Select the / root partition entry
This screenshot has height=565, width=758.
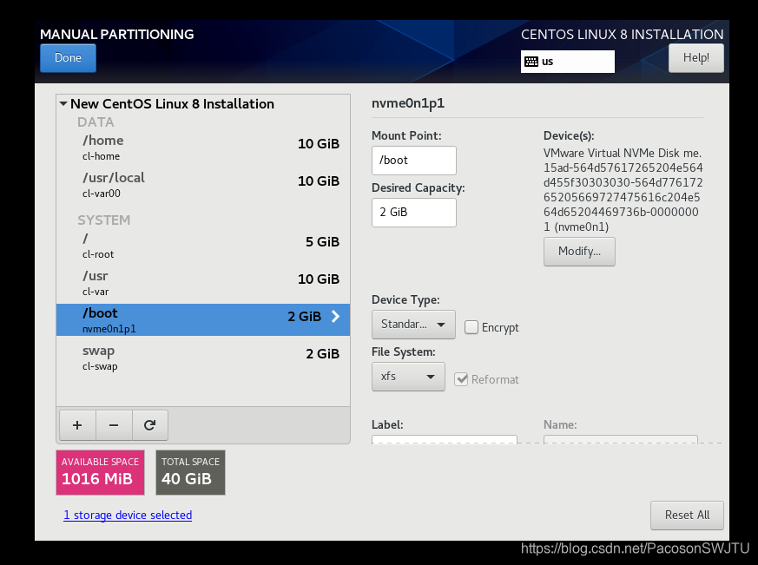203,246
